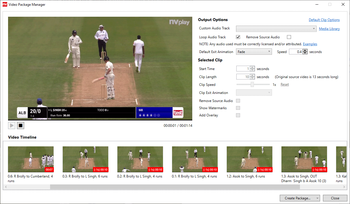Screen dimensions: 350x204
Task: Toggle the Show Watermarks checkbox
Action: [238, 108]
